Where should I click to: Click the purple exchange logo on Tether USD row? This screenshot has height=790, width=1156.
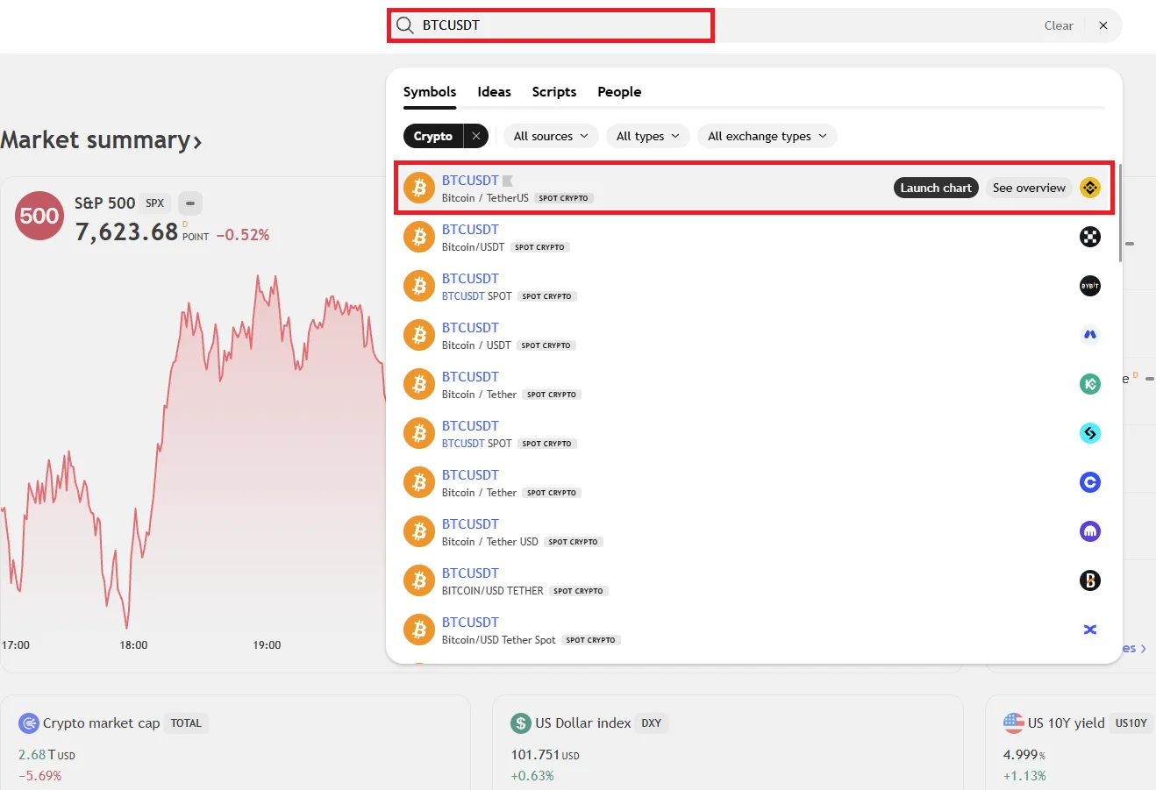1090,531
